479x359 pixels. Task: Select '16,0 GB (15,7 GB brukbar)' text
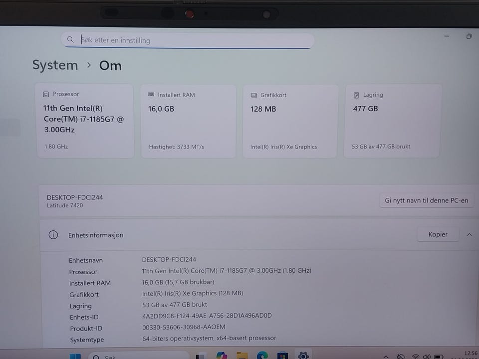click(178, 282)
